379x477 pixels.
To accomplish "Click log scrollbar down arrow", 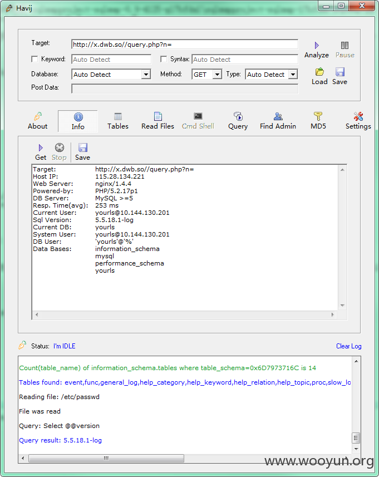I will pyautogui.click(x=356, y=449).
